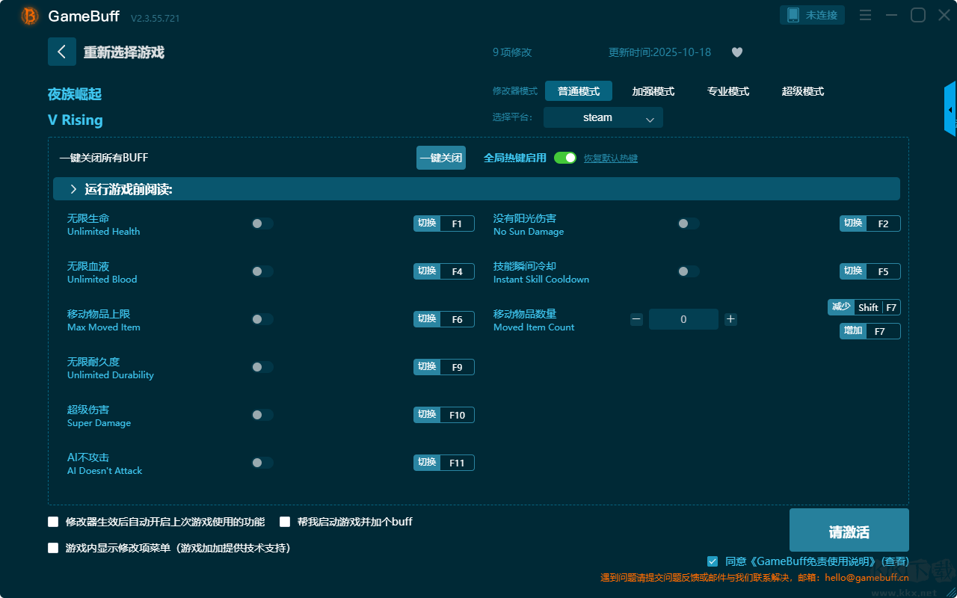Click the 未连接 connection button
Image resolution: width=957 pixels, height=598 pixels.
[813, 15]
